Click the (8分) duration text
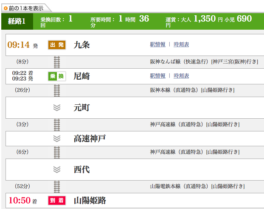 22,62
